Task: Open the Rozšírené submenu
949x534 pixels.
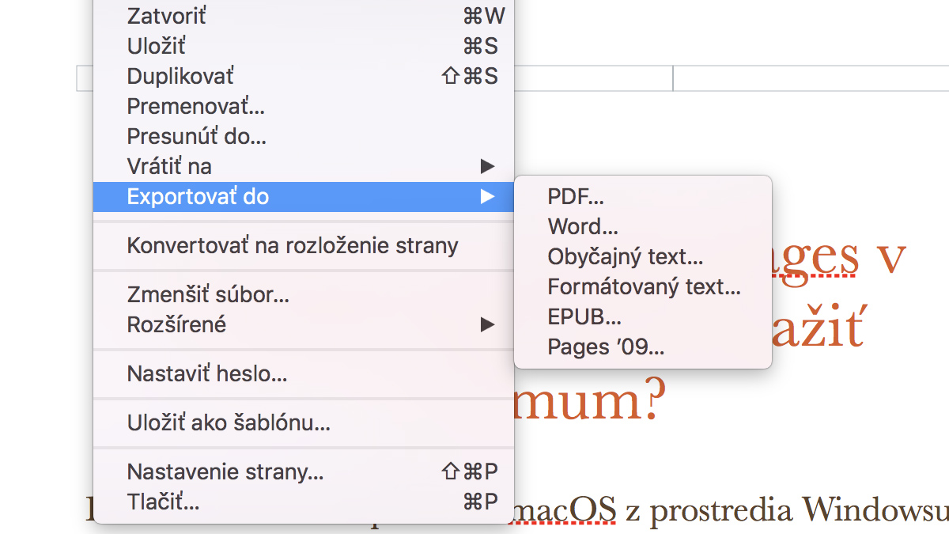Action: pos(304,324)
